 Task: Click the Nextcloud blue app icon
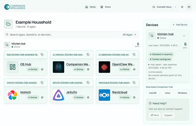coord(104,95)
